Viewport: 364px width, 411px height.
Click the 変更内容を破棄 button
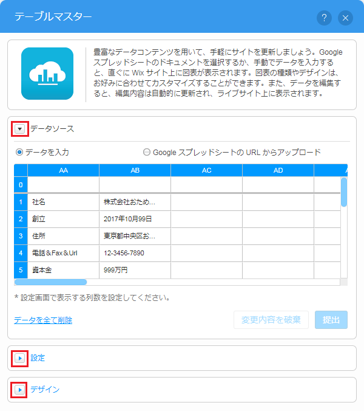click(x=271, y=320)
